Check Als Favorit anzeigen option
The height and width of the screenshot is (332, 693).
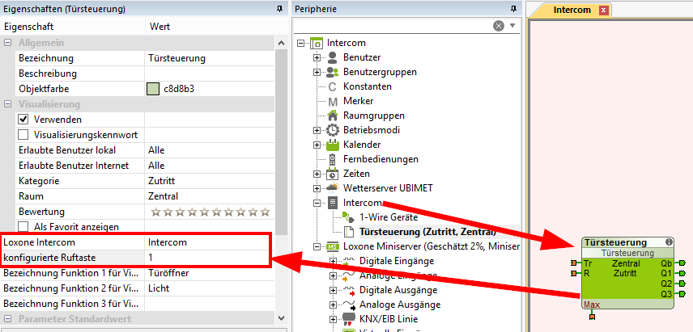(x=23, y=227)
